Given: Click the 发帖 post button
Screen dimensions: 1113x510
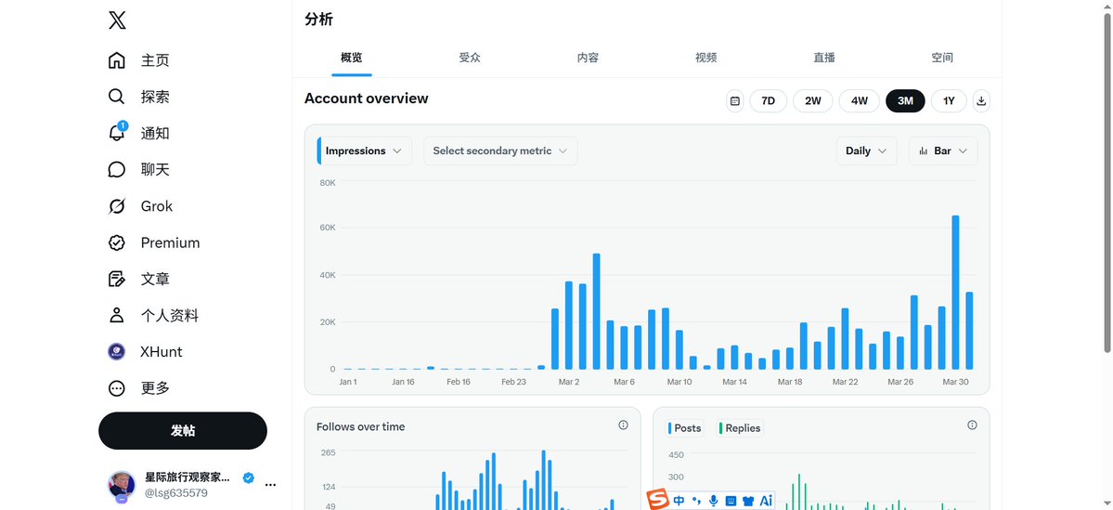Looking at the screenshot, I should pos(183,430).
